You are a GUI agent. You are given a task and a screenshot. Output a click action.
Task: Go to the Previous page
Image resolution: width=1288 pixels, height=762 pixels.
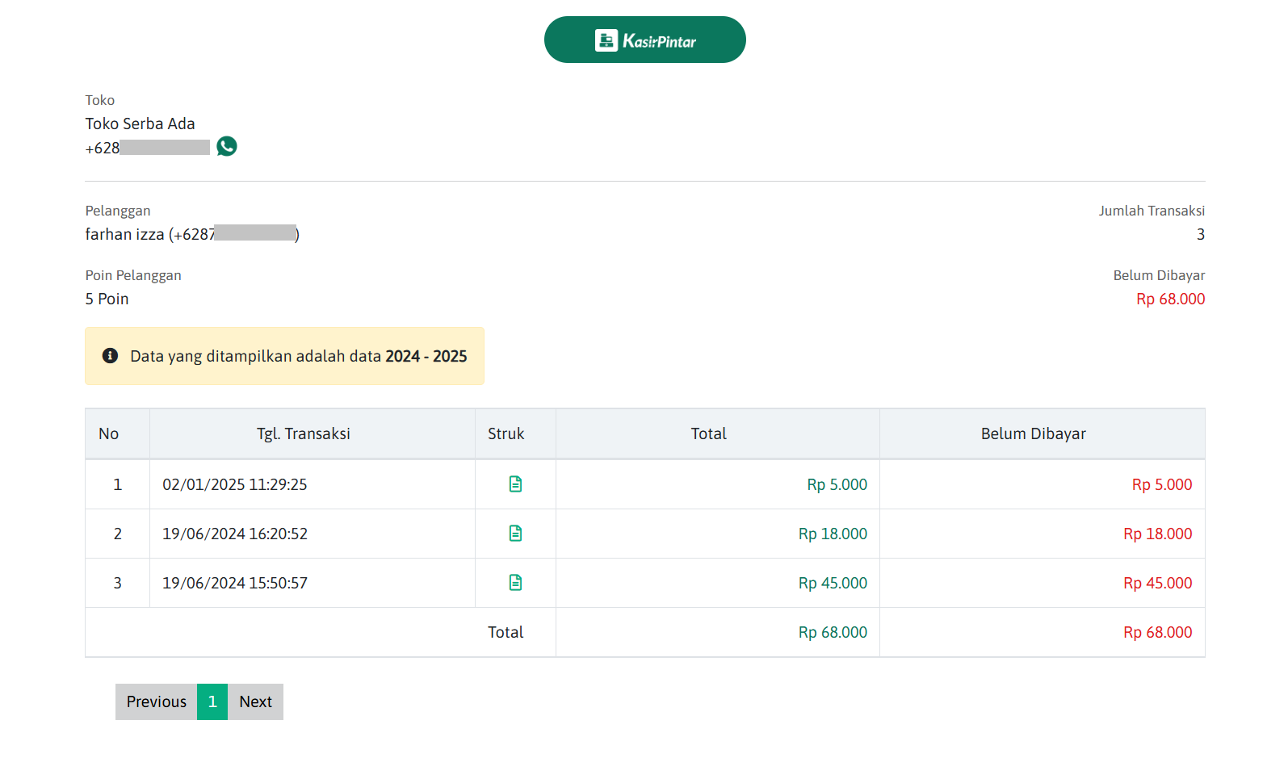157,701
